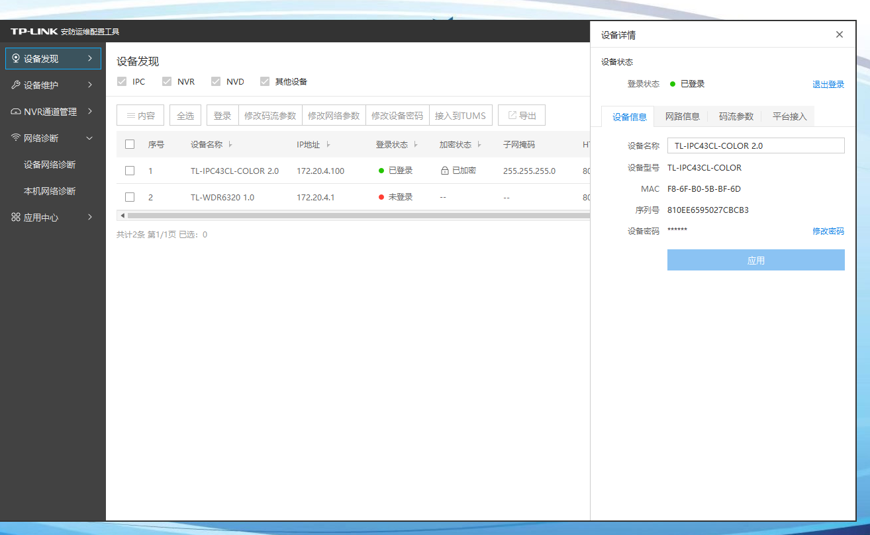Sort by 登录状态 column arrow

[416, 144]
